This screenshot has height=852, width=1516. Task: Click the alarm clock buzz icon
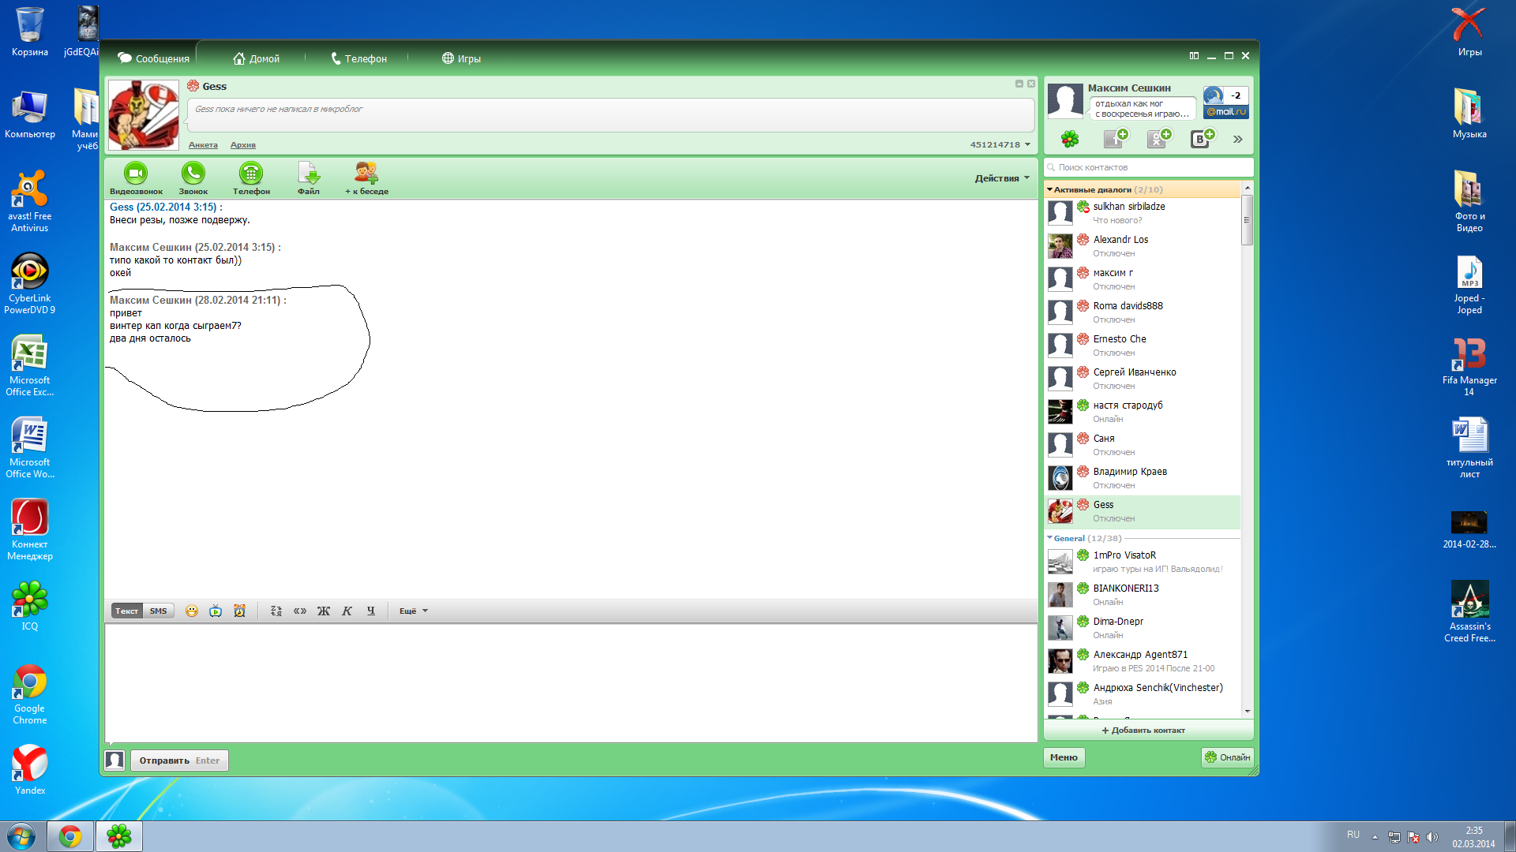(239, 611)
